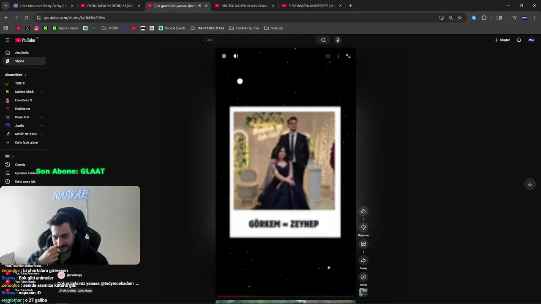The width and height of the screenshot is (541, 304).
Task: Open the MEKİP bookmarks folder
Action: click(x=110, y=28)
